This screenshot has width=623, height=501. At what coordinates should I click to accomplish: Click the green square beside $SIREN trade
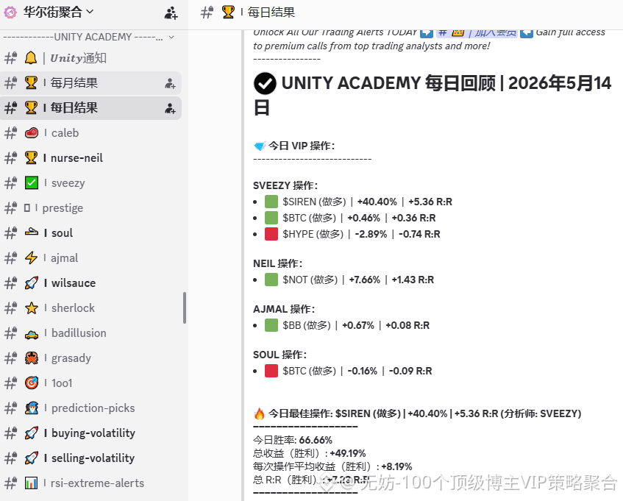click(x=271, y=202)
